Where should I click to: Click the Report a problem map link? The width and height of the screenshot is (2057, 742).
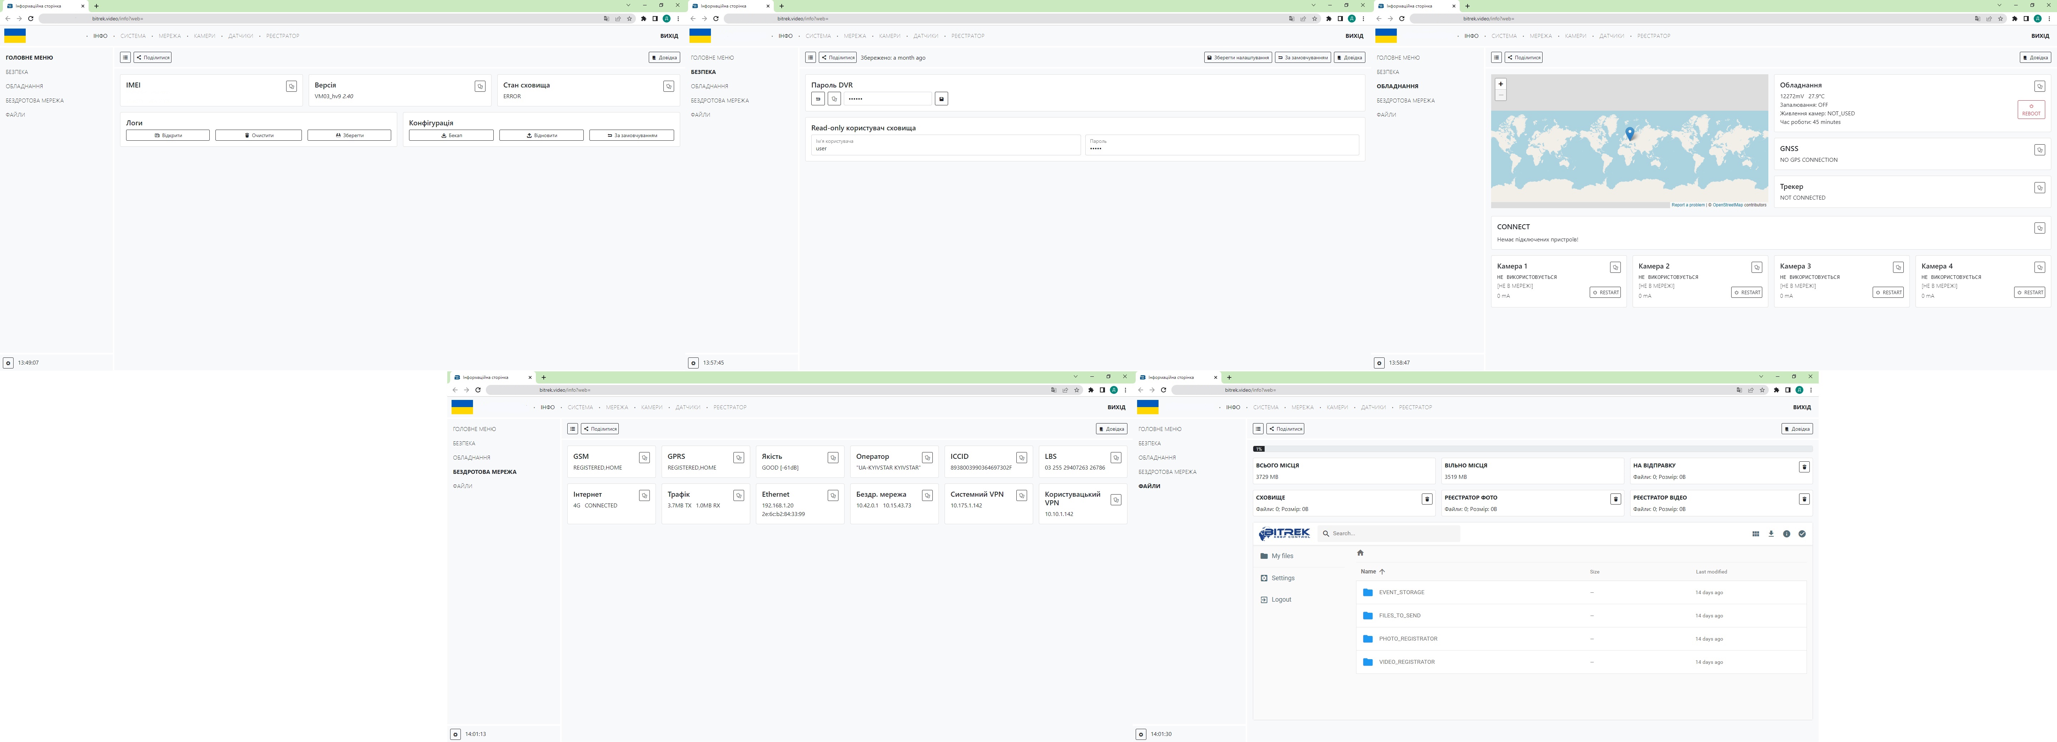[1688, 205]
